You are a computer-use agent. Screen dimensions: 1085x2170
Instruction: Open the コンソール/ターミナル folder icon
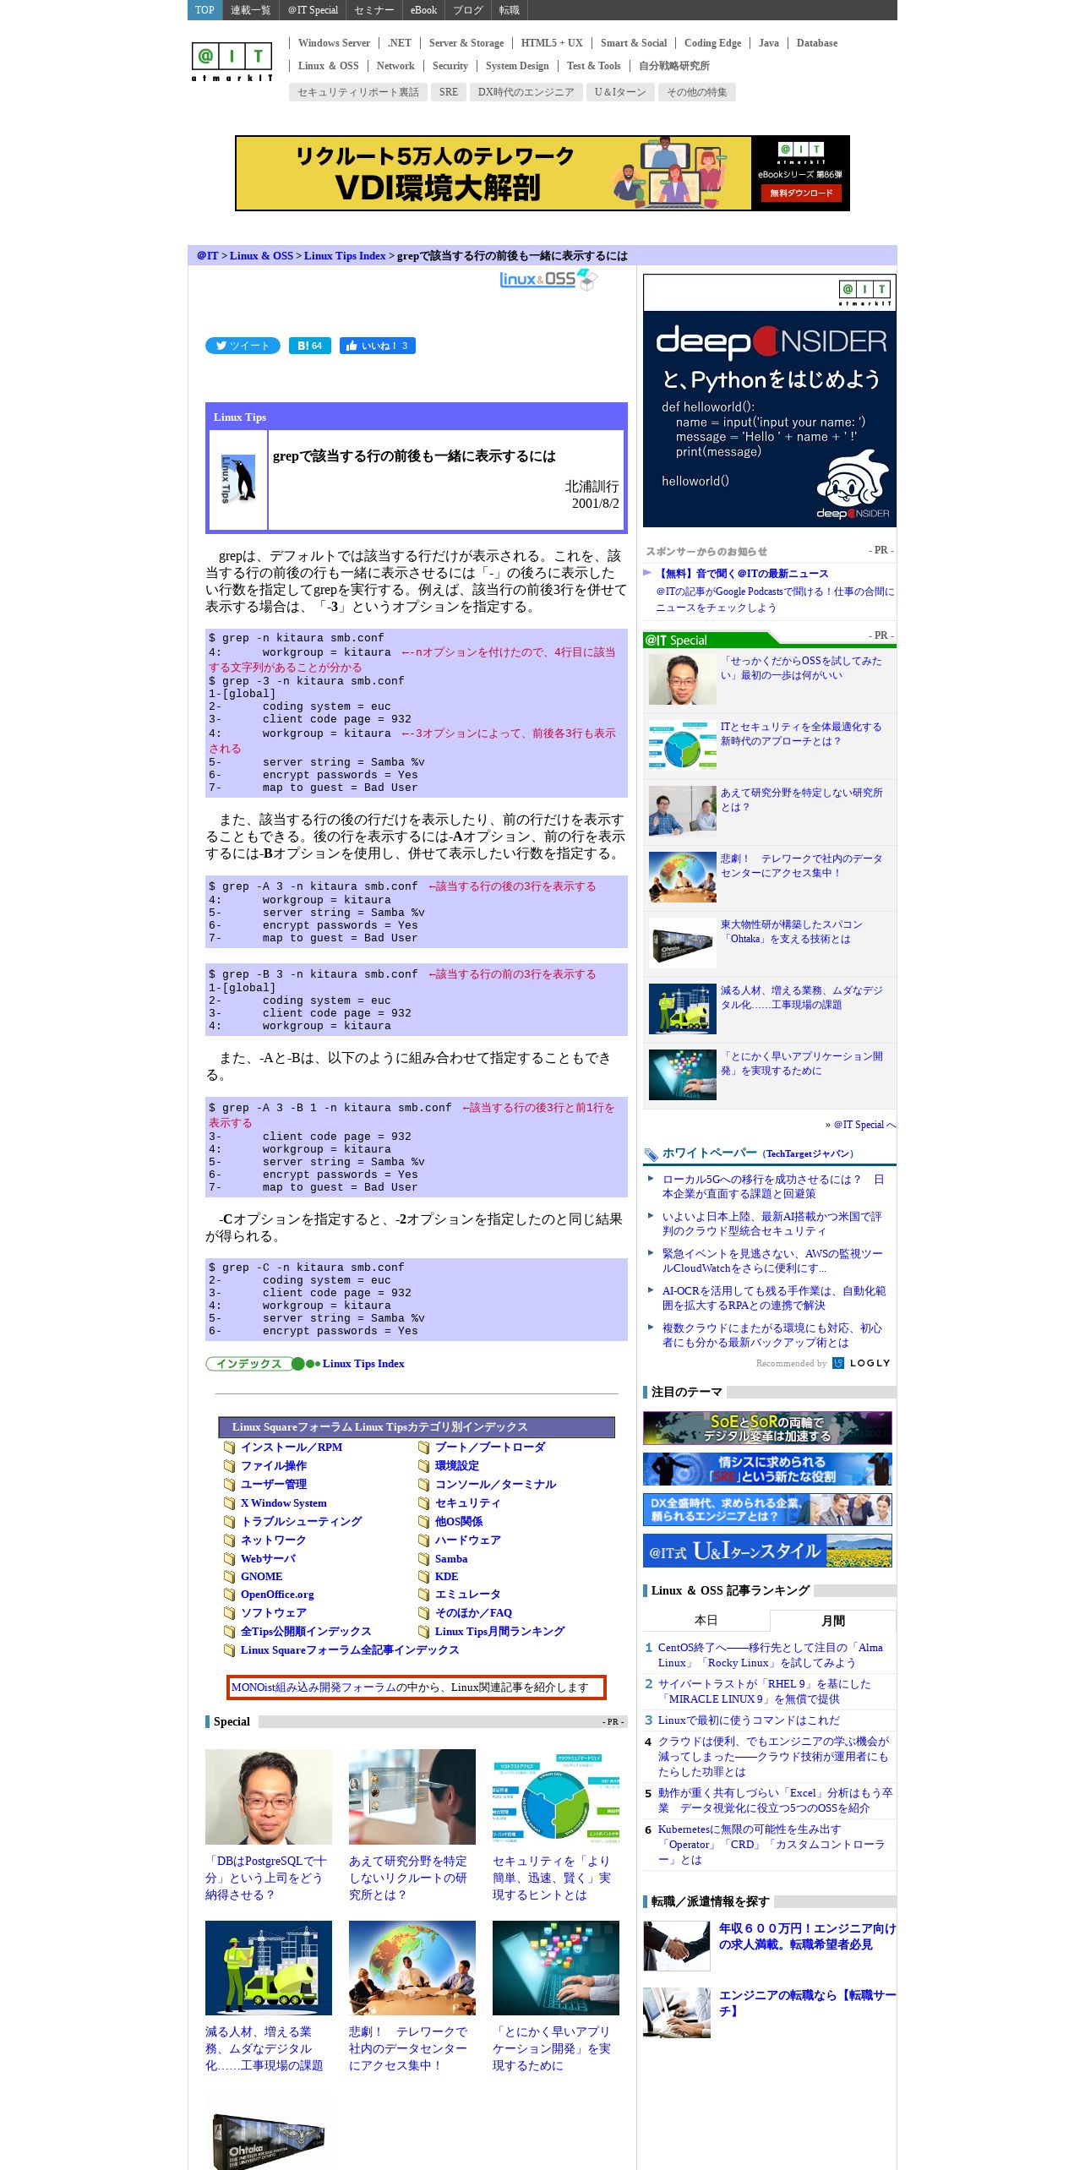[x=423, y=1485]
